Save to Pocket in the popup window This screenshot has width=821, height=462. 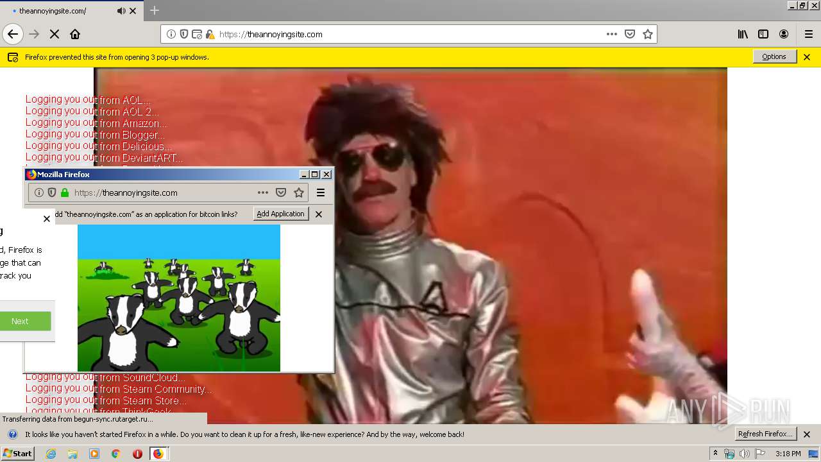(x=281, y=193)
